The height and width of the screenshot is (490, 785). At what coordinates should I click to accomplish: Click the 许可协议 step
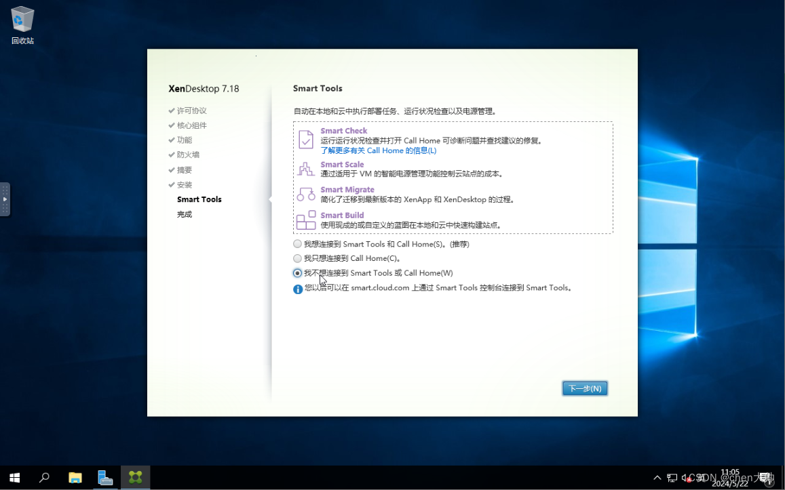click(192, 110)
